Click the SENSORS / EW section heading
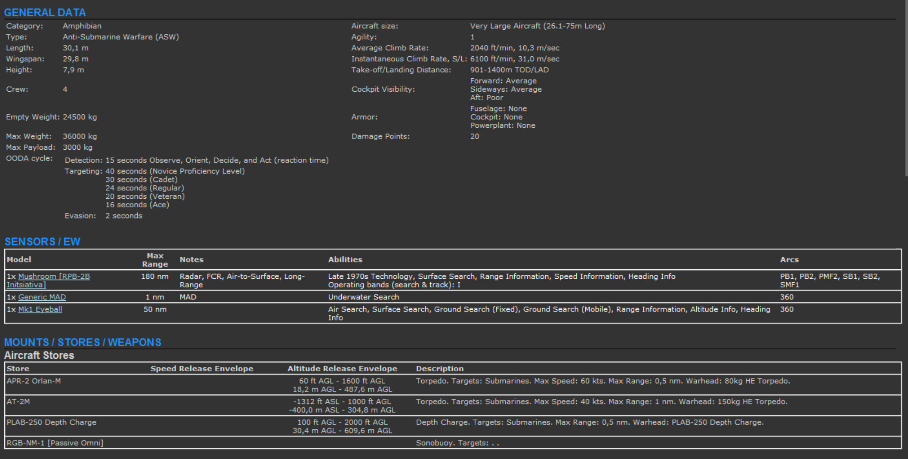Viewport: 908px width, 459px height. [x=42, y=242]
